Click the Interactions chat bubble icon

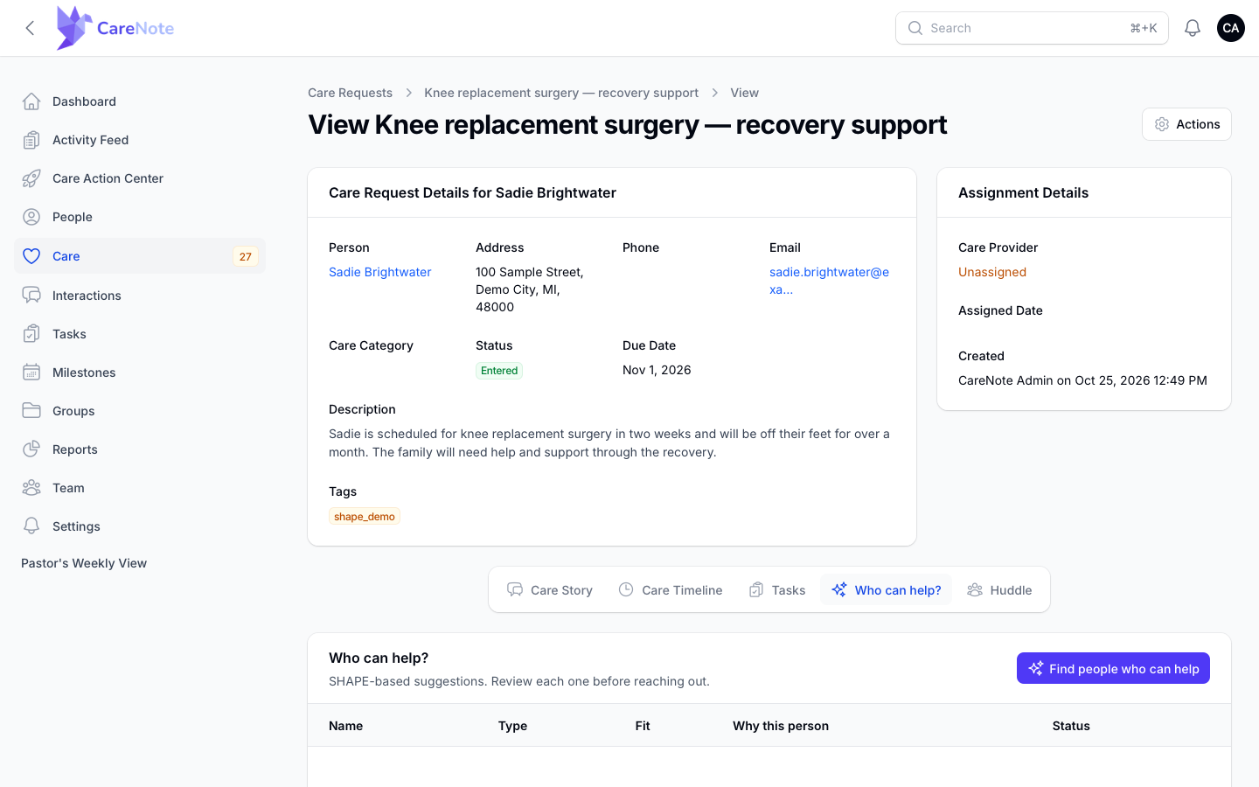pos(31,296)
